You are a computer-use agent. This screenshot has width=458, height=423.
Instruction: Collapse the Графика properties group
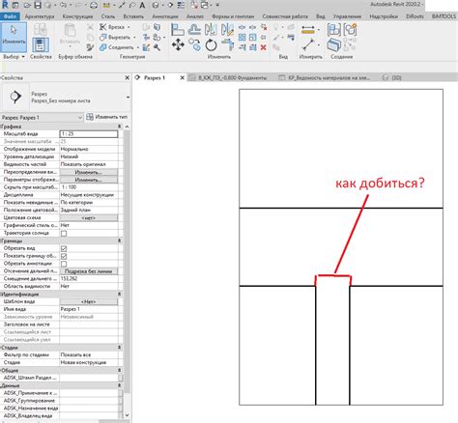119,127
